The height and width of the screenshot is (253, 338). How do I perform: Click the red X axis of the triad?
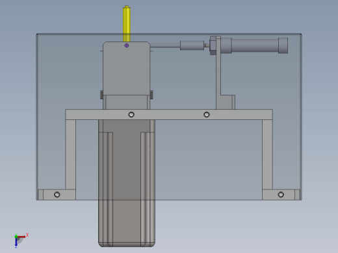coord(21,237)
